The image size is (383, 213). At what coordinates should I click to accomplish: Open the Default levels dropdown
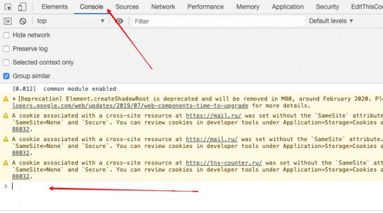tap(331, 21)
